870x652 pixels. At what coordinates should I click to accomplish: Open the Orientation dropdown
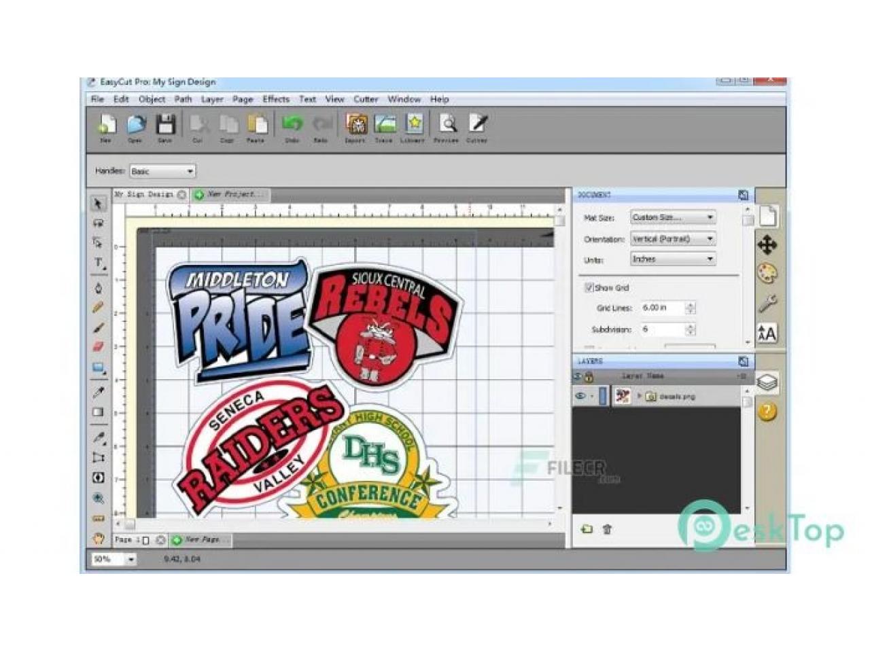tap(673, 239)
